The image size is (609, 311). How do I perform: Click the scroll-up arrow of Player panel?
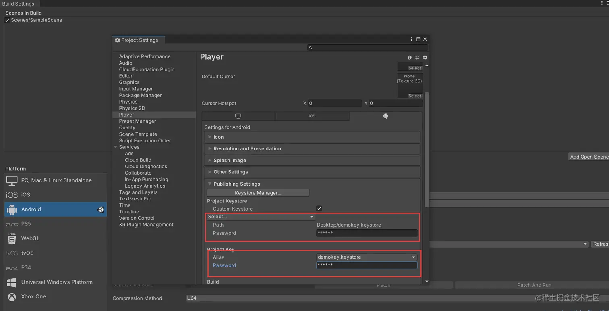[427, 65]
